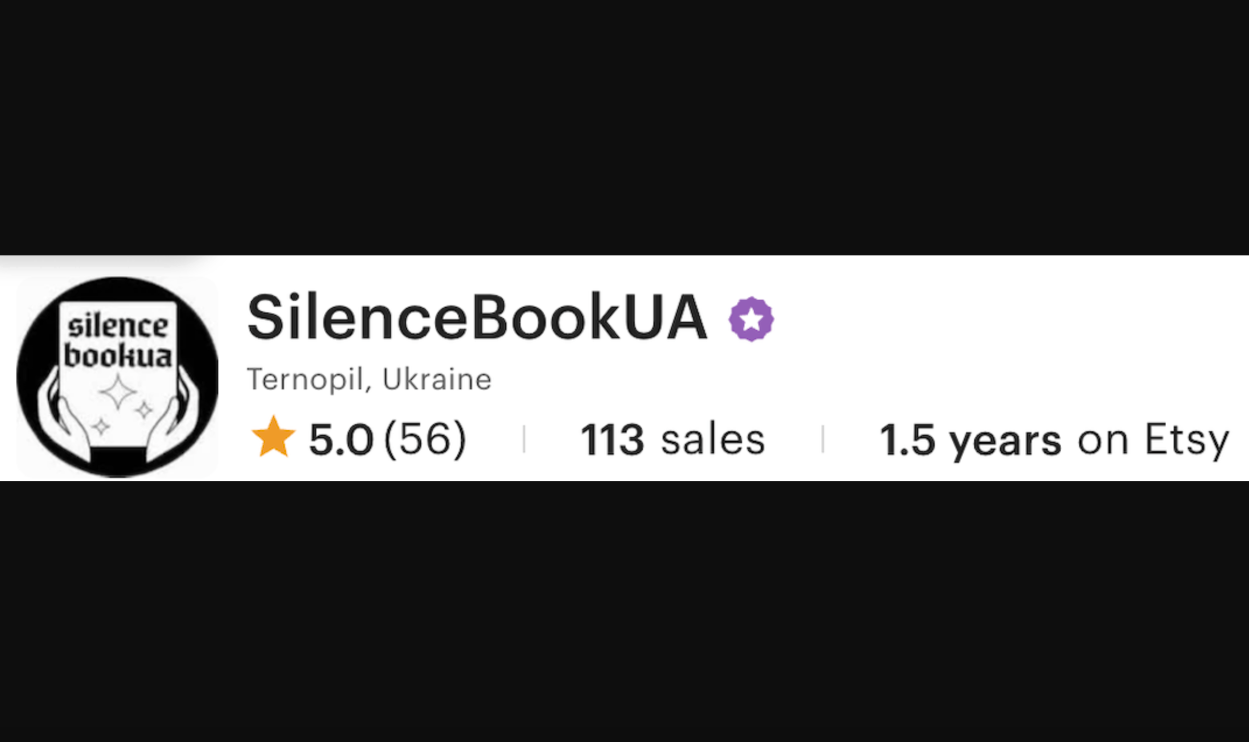Screen dimensions: 1249x742
Task: Click the "silence bookua" text inside logo
Action: click(x=118, y=341)
